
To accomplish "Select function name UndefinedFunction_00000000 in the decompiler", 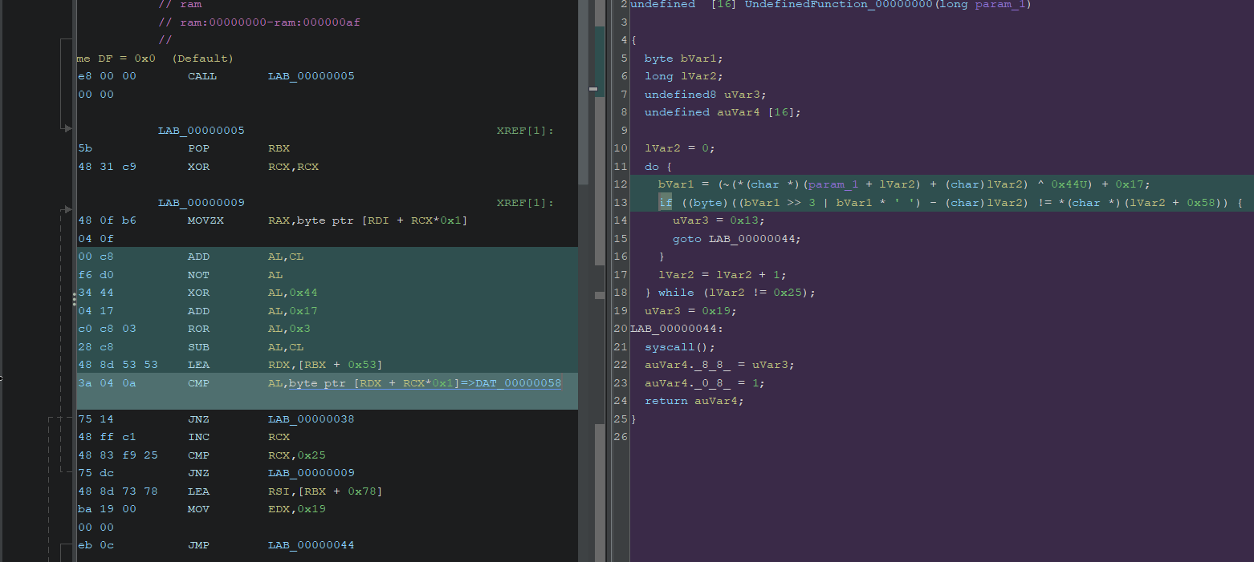I will 839,4.
